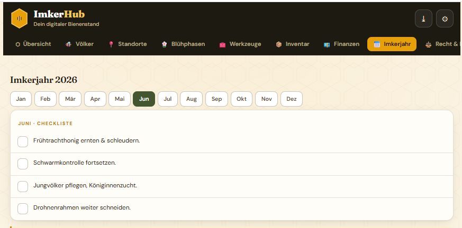Click the beehive icon beside Völker
The height and width of the screenshot is (228, 462).
point(68,44)
